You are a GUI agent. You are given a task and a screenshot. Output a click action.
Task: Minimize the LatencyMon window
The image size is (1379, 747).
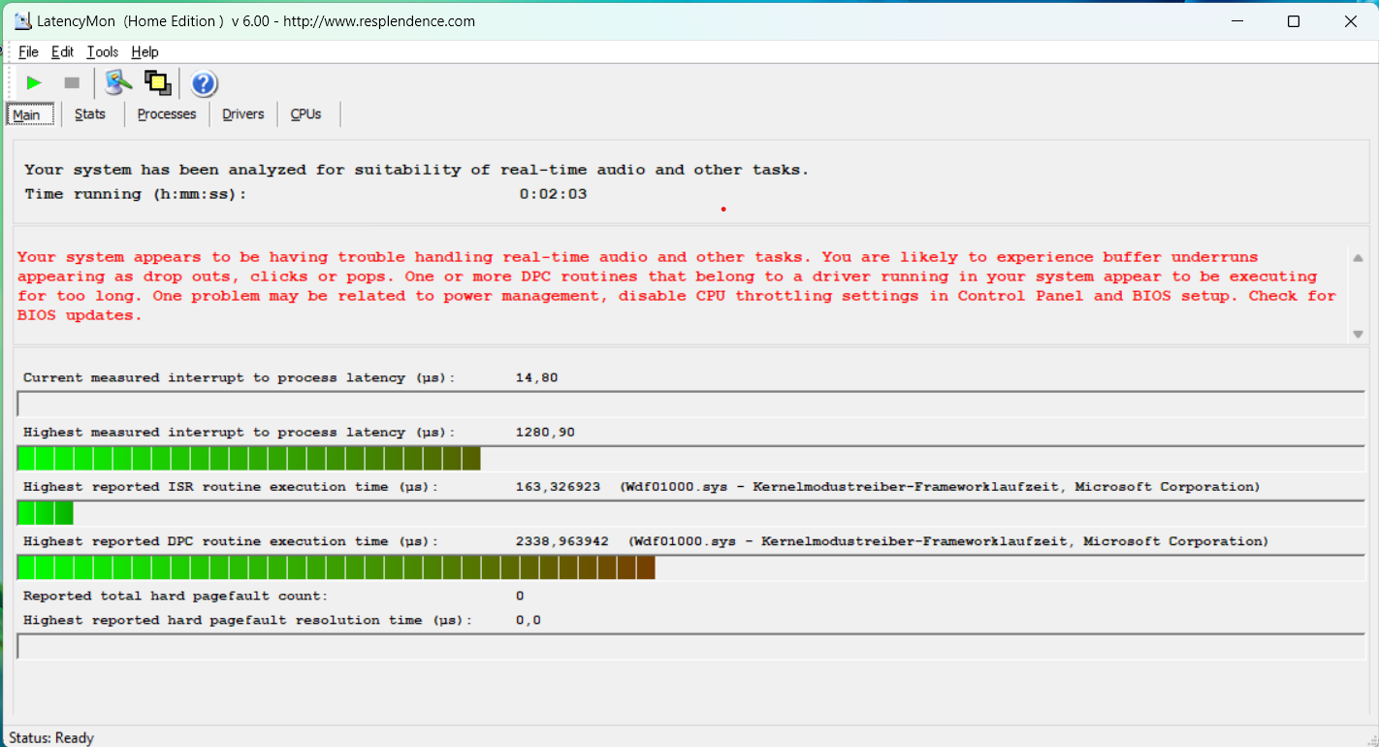[1235, 21]
